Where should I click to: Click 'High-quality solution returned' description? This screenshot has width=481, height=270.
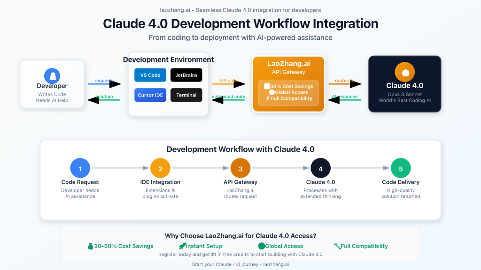click(401, 193)
